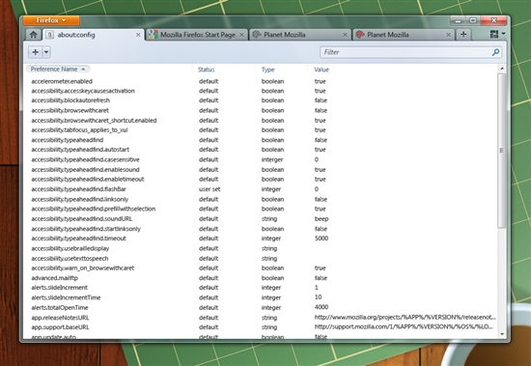Screen dimensions: 531x366
Task: Select accessibility.typeaheadfind.enablesound row
Action: [x=261, y=169]
